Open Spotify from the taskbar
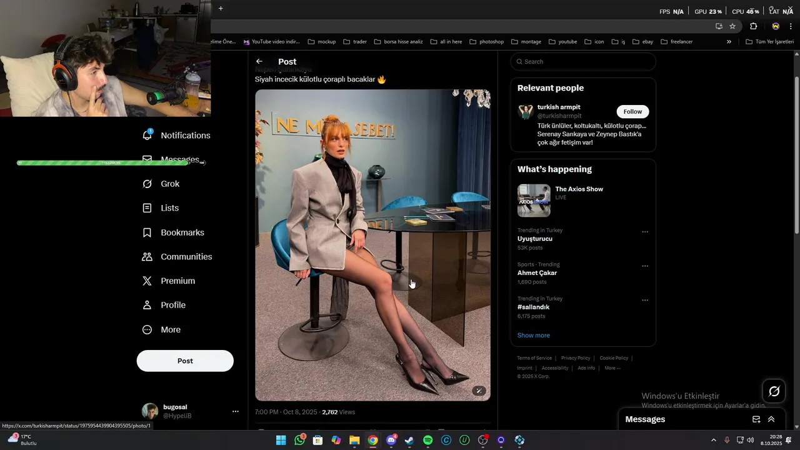The height and width of the screenshot is (450, 800). pyautogui.click(x=427, y=440)
